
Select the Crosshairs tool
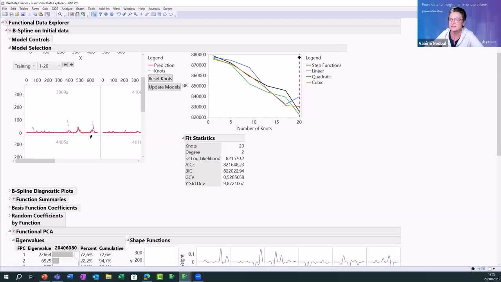coord(141,14)
